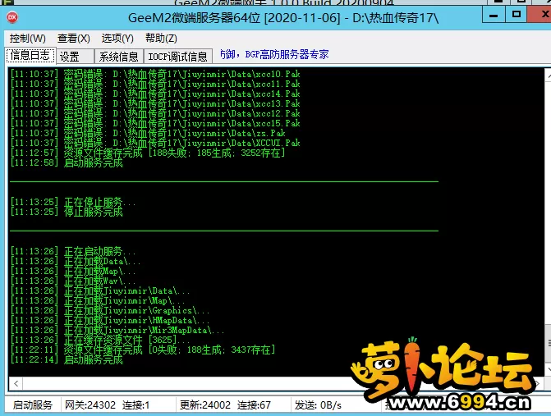Image resolution: width=551 pixels, height=416 pixels.
Task: Switch to the 系统信息 tab
Action: 119,57
